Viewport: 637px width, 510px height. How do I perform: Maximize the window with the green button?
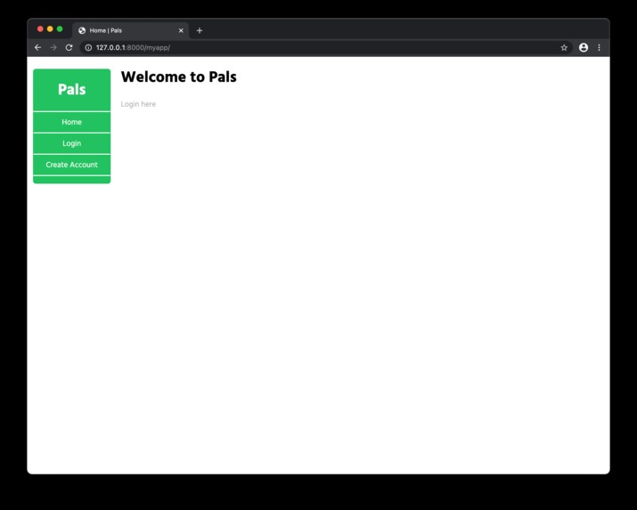pos(60,28)
